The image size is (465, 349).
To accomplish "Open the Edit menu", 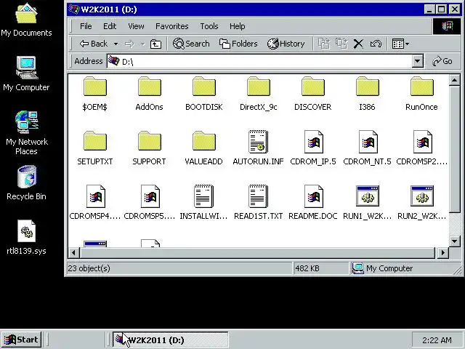I will [110, 26].
